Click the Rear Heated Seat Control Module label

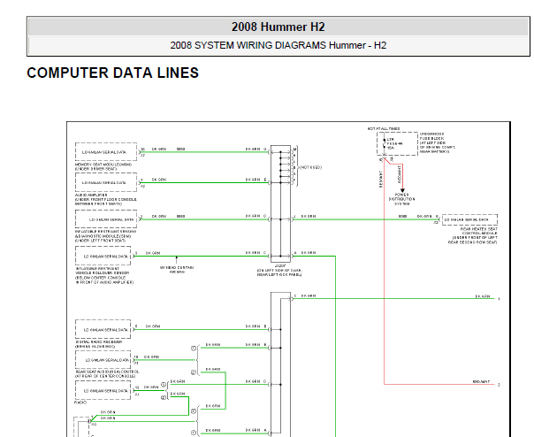tap(472, 236)
